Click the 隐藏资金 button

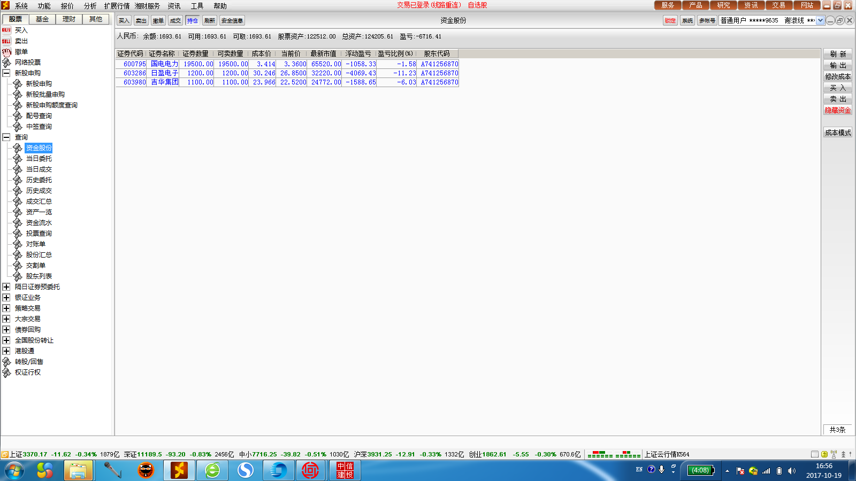pyautogui.click(x=838, y=110)
